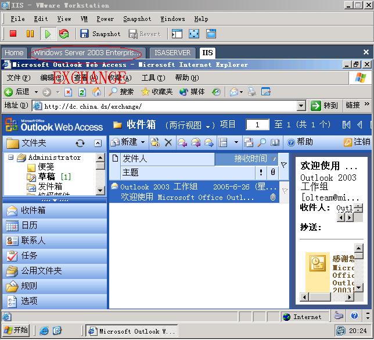Toggle VMware sidebar view icon
This screenshot has height=340, width=374.
click(x=177, y=34)
